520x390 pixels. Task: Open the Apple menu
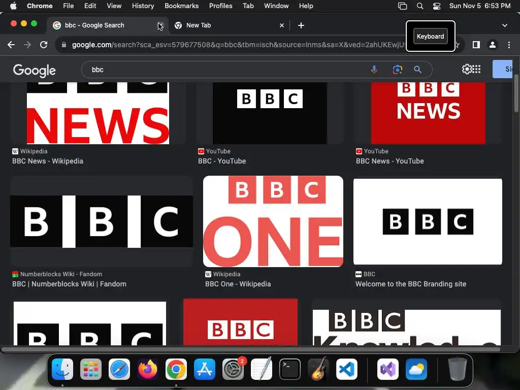pos(13,6)
